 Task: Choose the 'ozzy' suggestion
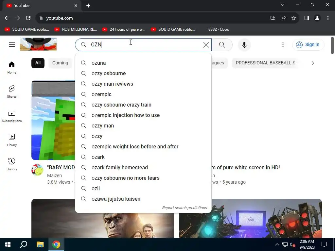pos(143,136)
